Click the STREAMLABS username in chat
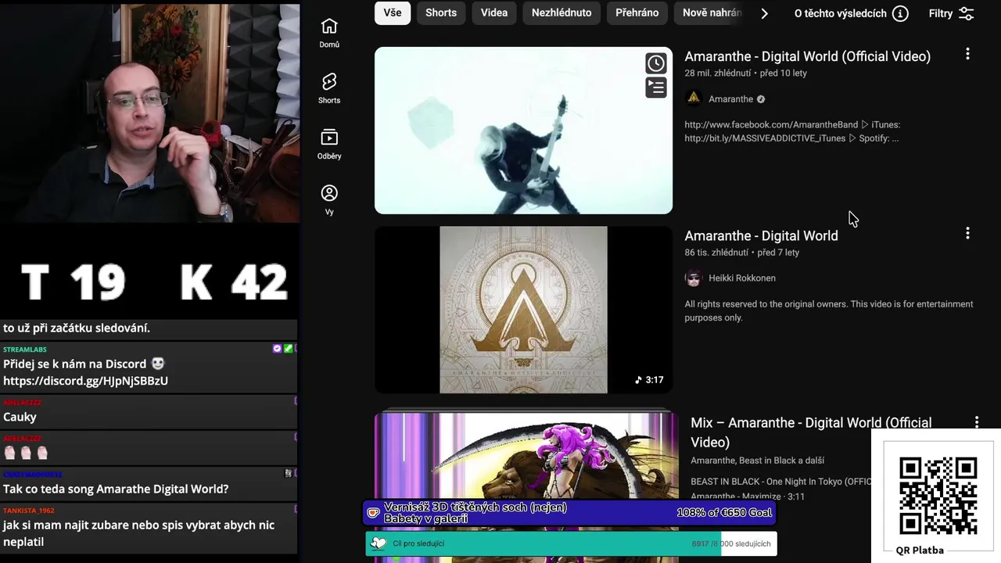1001x563 pixels. click(x=25, y=350)
